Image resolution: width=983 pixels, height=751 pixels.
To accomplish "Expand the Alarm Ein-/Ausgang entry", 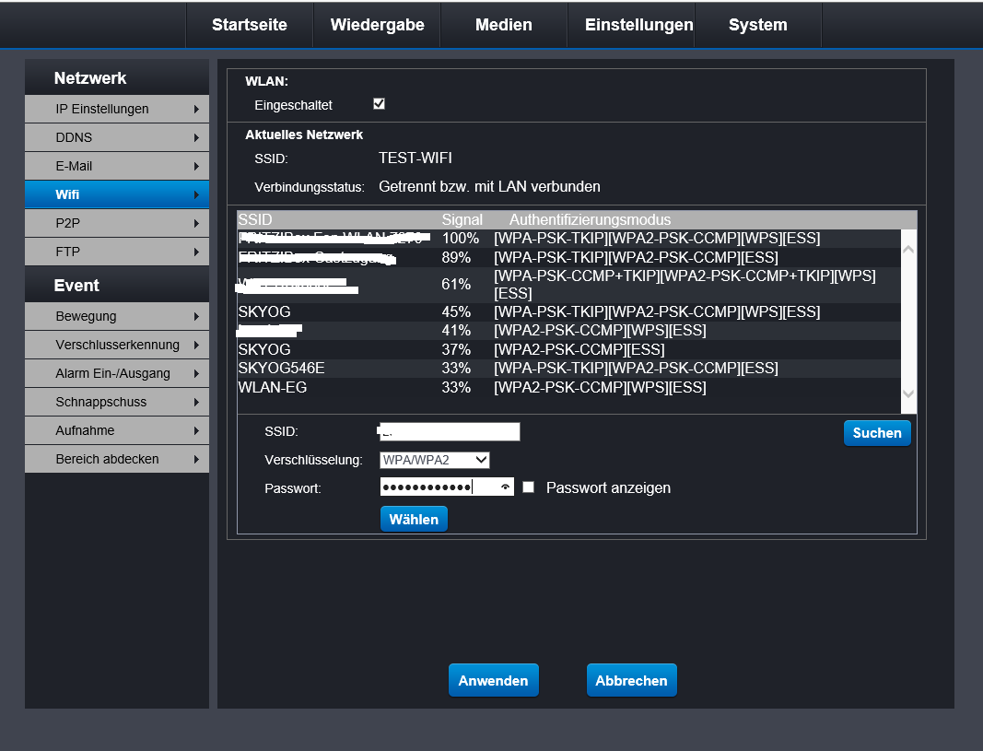I will pyautogui.click(x=117, y=374).
